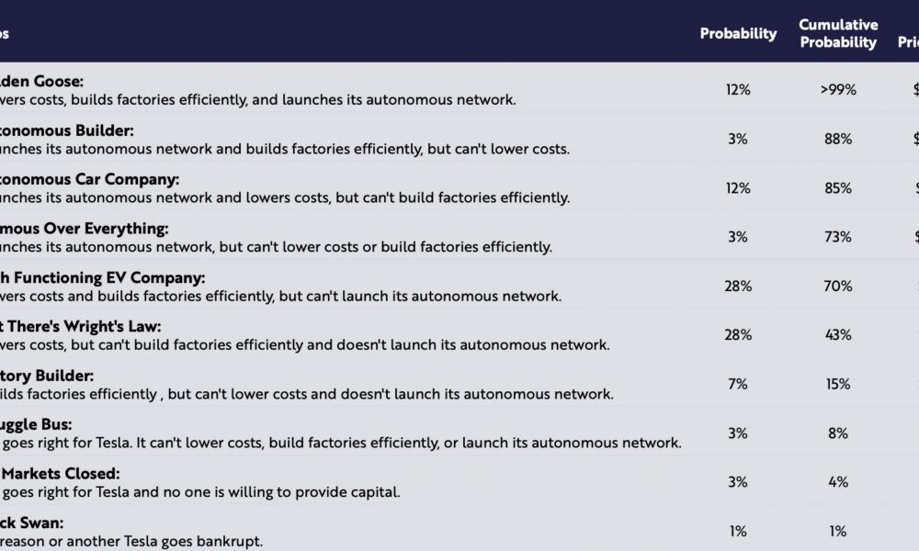Click the >99% cumulative probability cell
The height and width of the screenshot is (551, 919).
(x=838, y=90)
